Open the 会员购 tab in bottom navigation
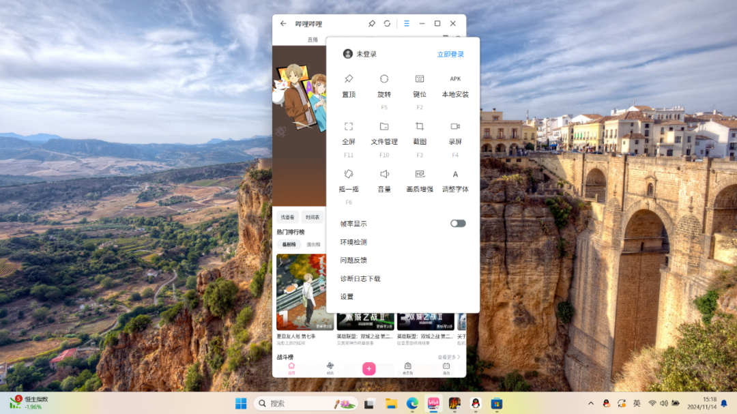Image resolution: width=737 pixels, height=414 pixels. click(x=407, y=369)
